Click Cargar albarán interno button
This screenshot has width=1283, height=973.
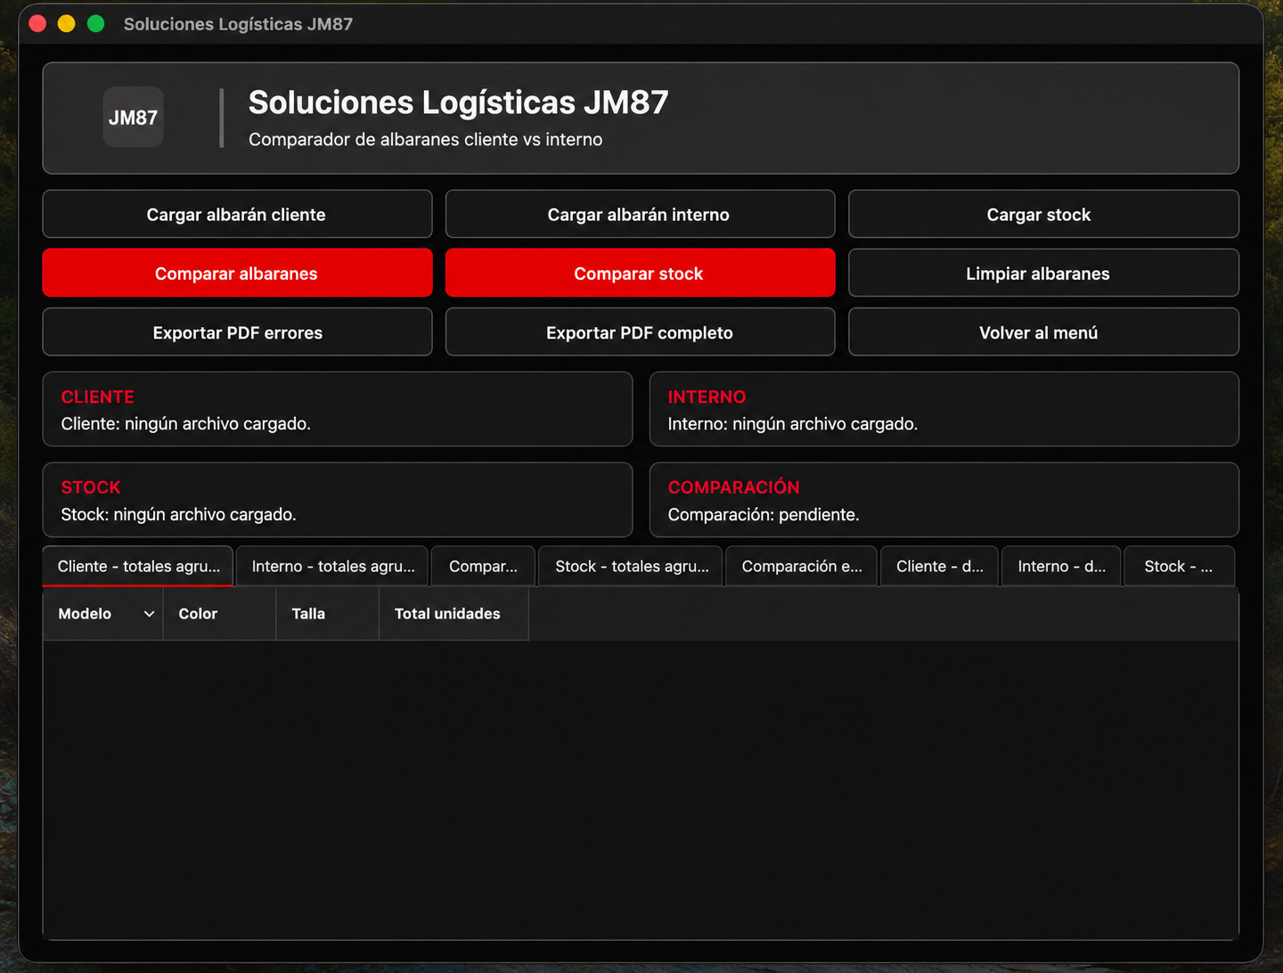tap(640, 214)
